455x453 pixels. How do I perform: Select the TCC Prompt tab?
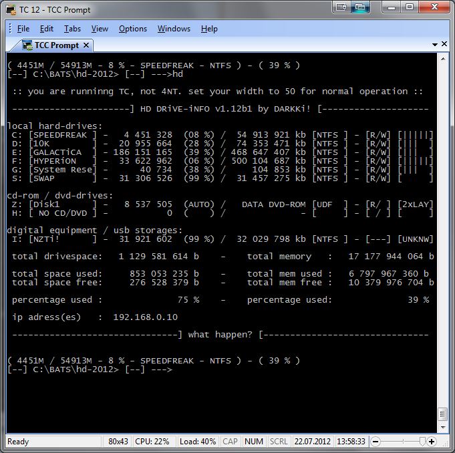point(57,45)
